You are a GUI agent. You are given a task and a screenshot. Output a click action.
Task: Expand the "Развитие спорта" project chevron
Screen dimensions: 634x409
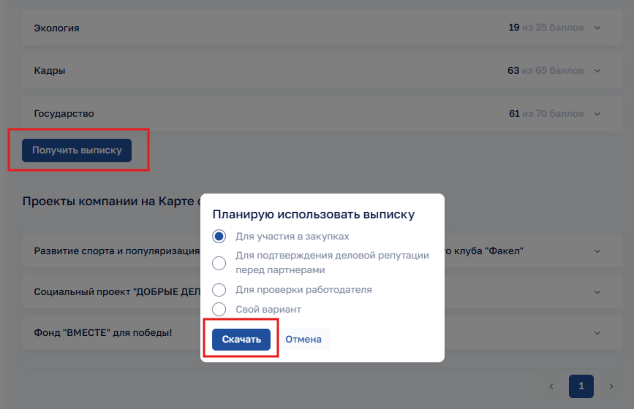pos(597,251)
